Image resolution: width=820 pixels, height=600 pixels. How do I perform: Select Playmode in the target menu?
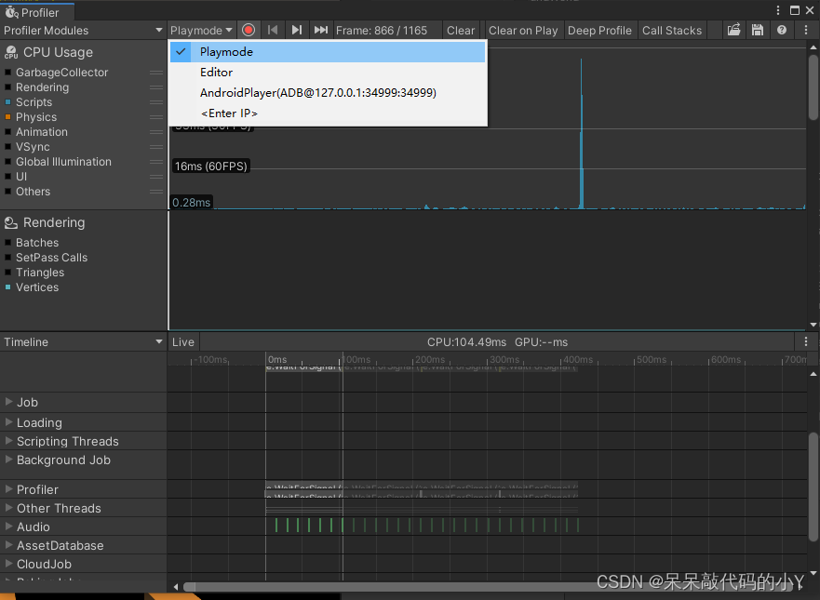click(x=328, y=52)
